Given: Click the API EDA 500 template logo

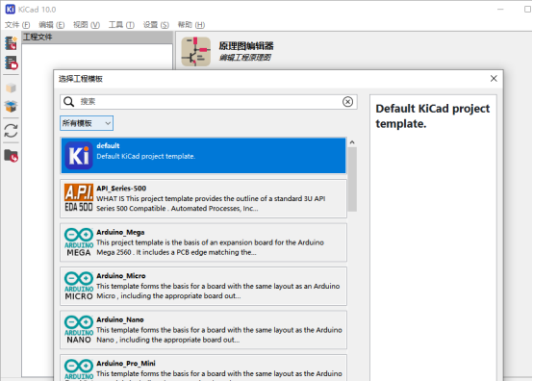Looking at the screenshot, I should pyautogui.click(x=79, y=198).
